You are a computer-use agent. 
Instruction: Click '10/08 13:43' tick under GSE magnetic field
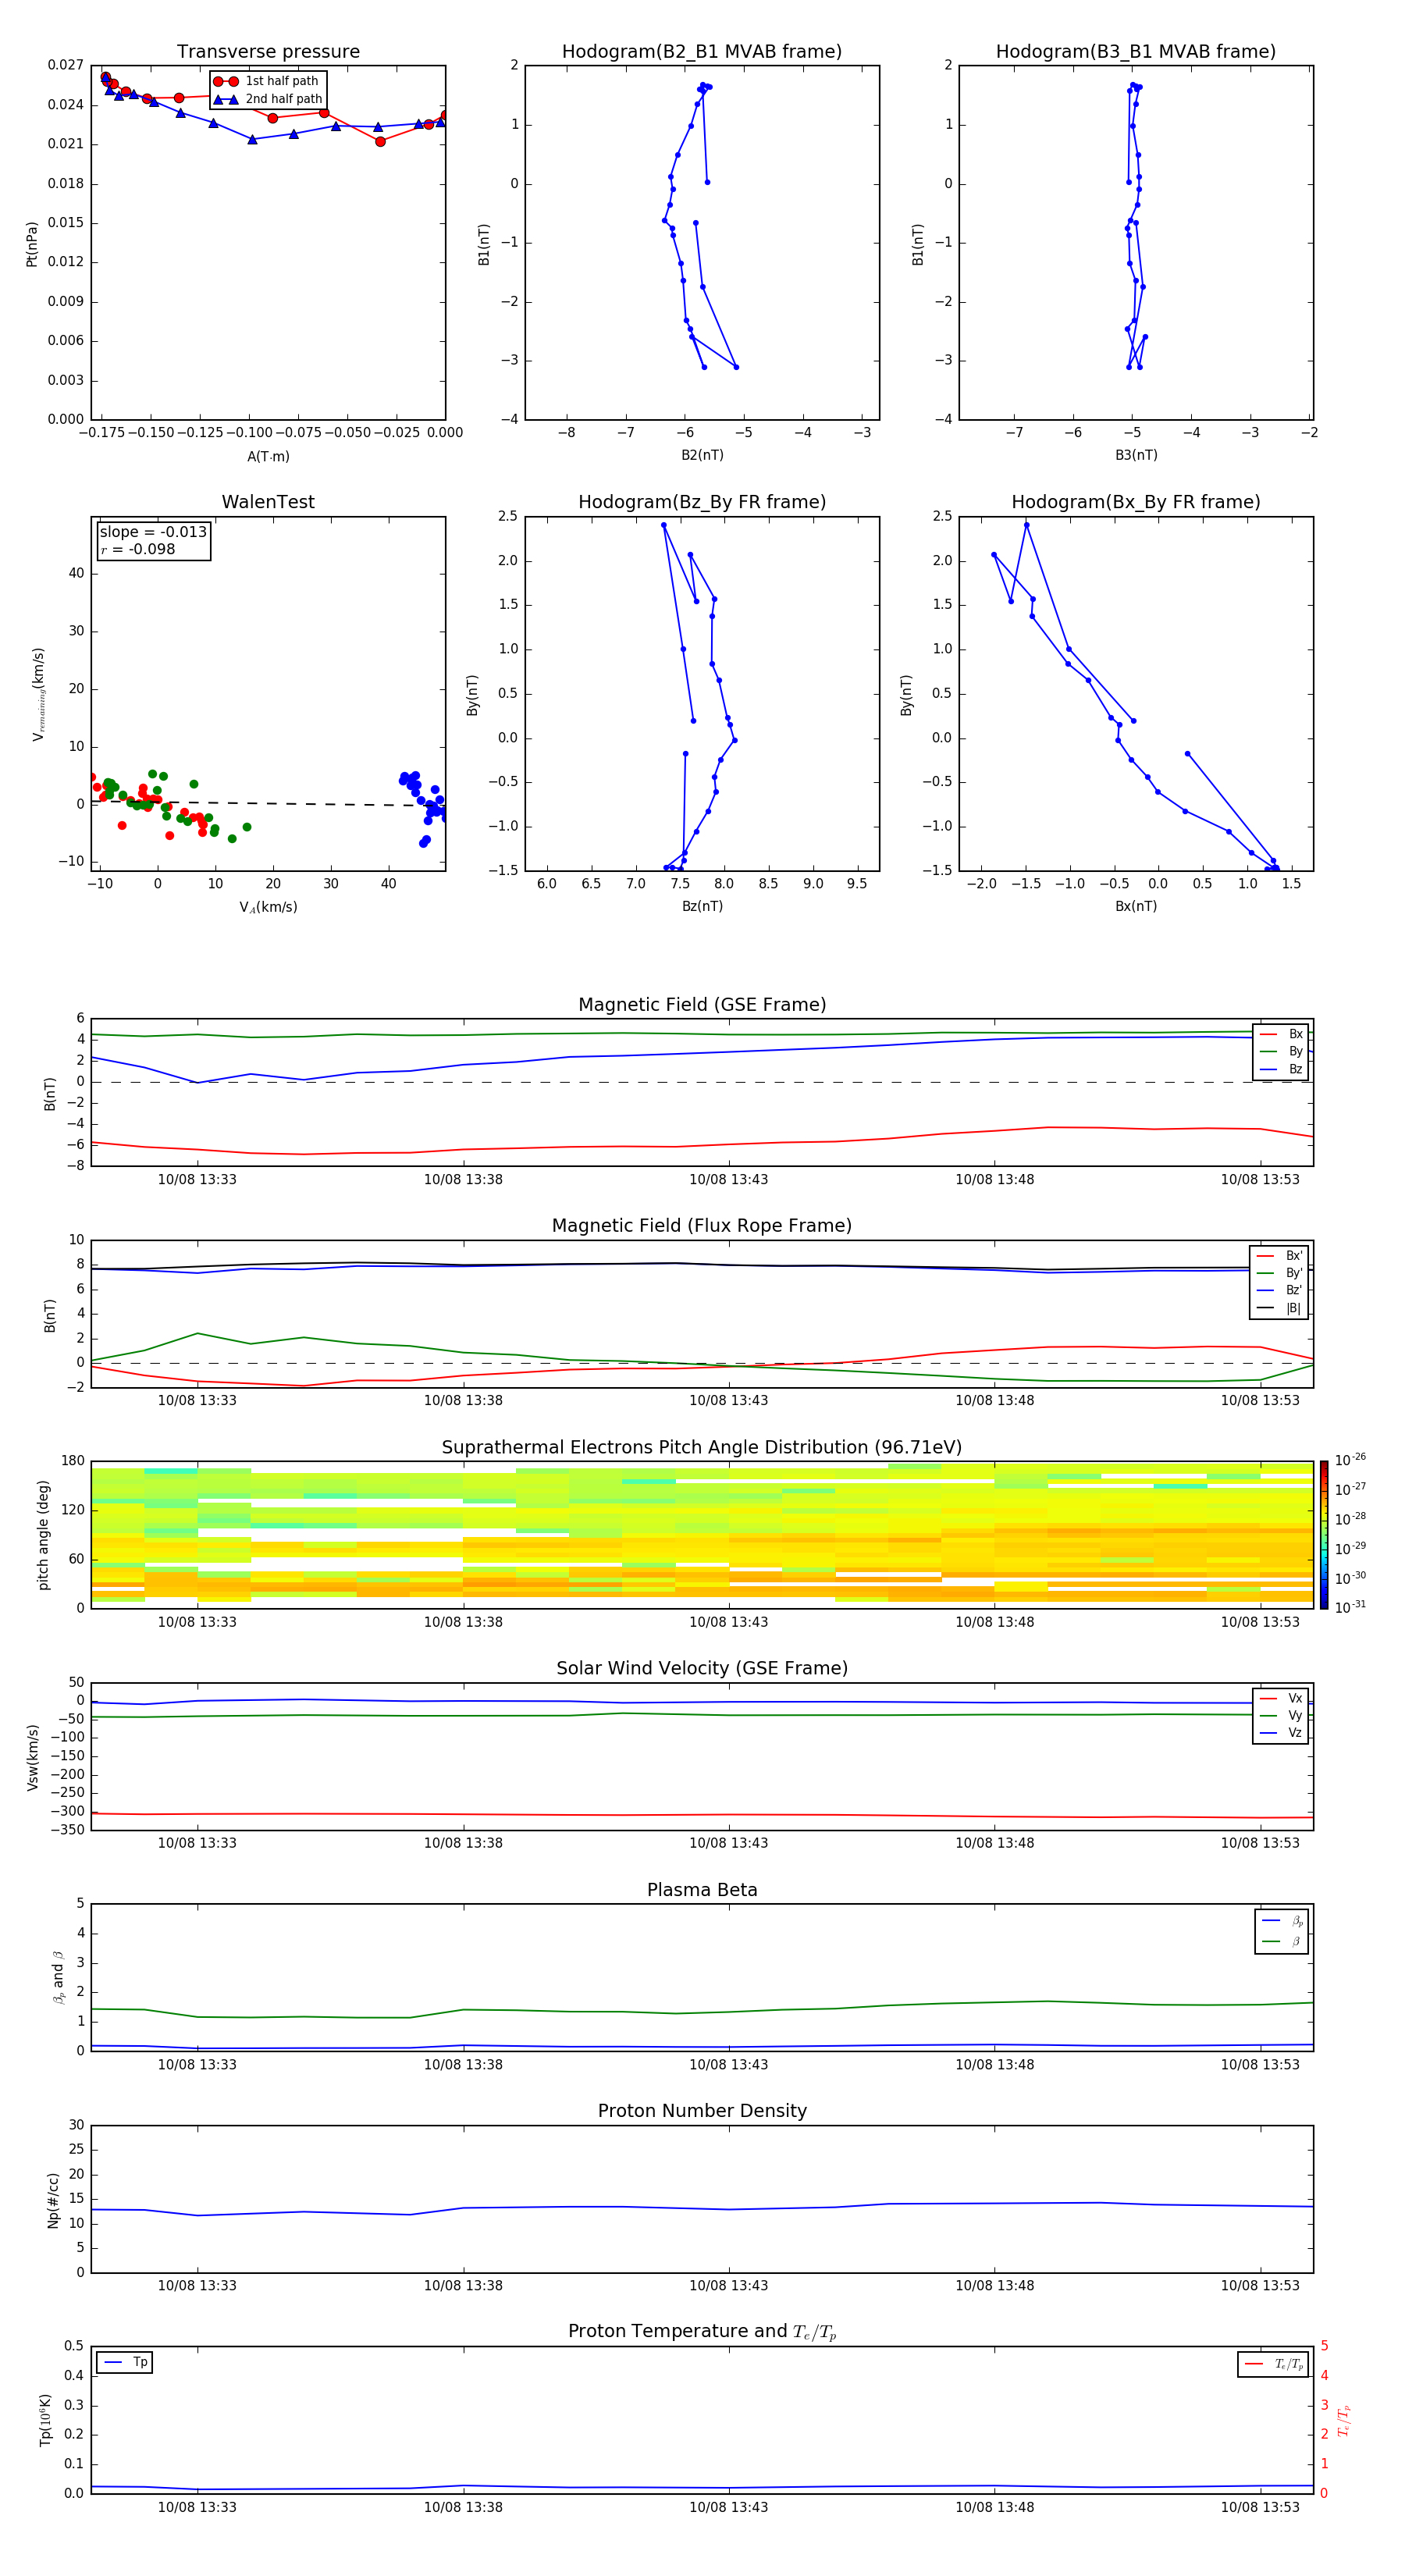(x=728, y=1179)
